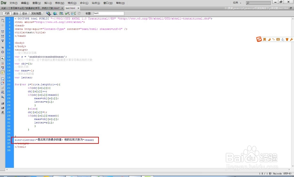The width and height of the screenshot is (294, 177).
Task: Click the restore document window icon
Action: click(x=291, y=8)
